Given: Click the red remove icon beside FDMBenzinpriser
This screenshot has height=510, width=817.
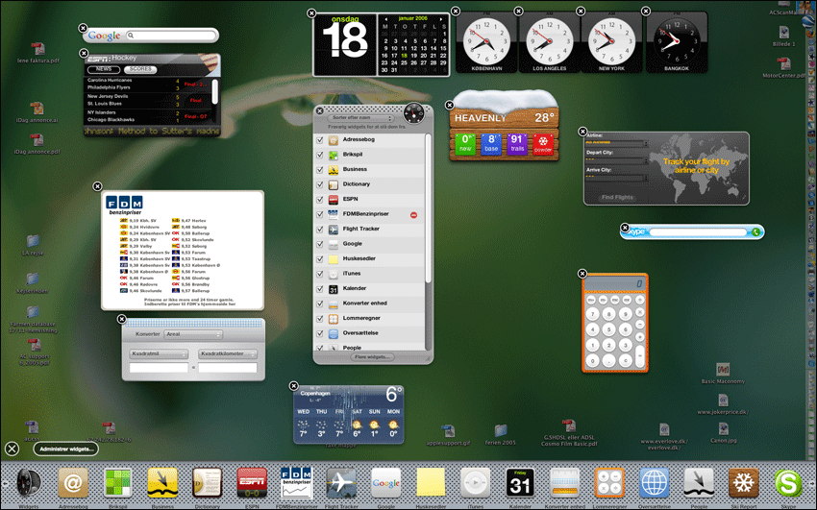Looking at the screenshot, I should click(x=413, y=214).
